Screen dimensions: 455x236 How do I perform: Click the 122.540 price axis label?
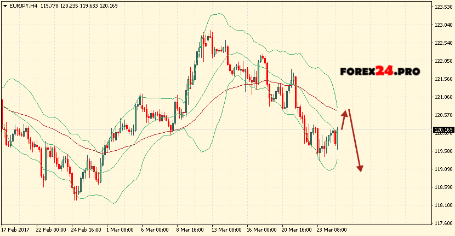443,43
